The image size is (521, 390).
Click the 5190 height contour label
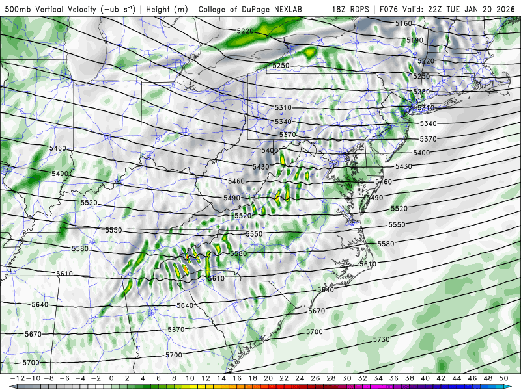pos(415,40)
